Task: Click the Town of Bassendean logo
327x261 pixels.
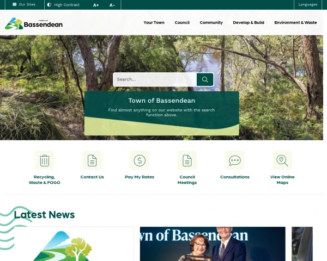Action: 34,23
